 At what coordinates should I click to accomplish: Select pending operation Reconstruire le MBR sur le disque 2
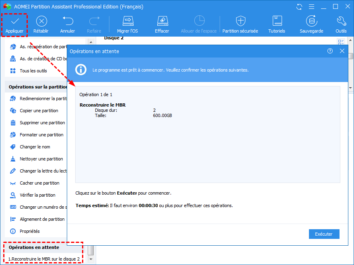pyautogui.click(x=44, y=259)
